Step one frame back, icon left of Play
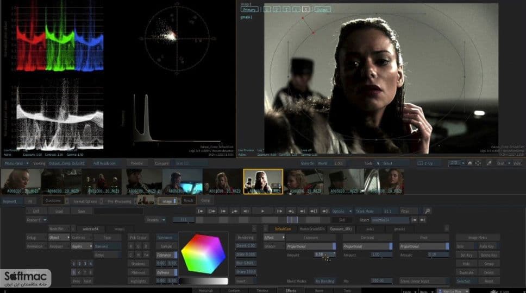The height and width of the screenshot is (293, 526). point(246,211)
